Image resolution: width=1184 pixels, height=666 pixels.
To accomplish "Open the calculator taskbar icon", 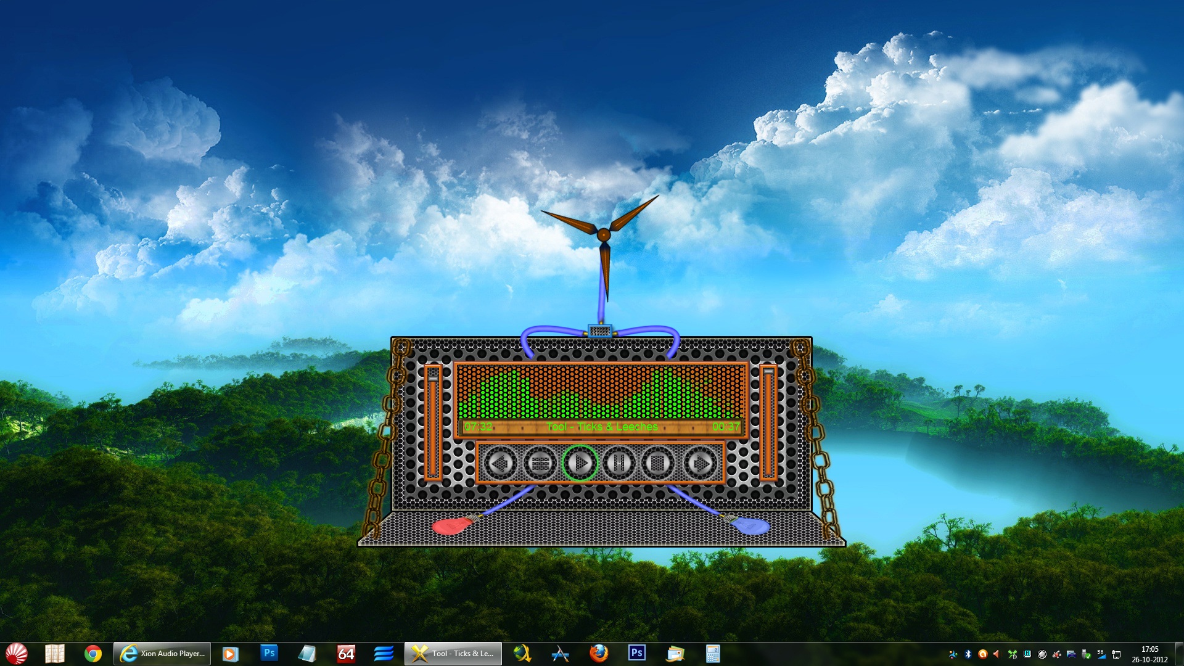I will tap(713, 654).
